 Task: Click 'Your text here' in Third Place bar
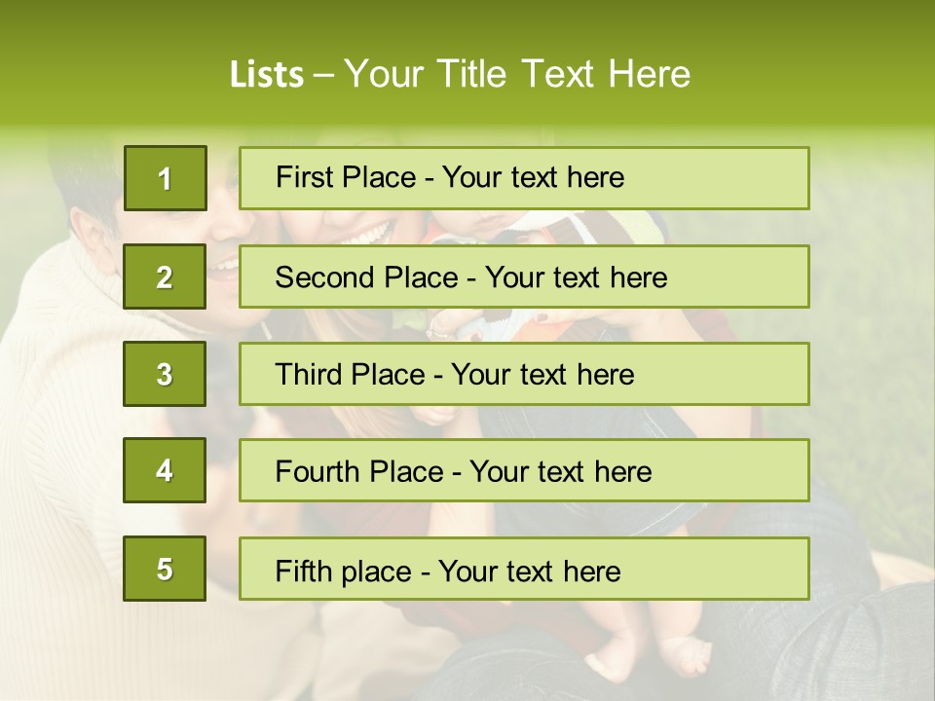(x=542, y=374)
